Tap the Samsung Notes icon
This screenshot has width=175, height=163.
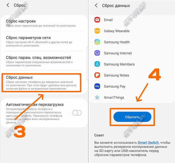pos(97,75)
